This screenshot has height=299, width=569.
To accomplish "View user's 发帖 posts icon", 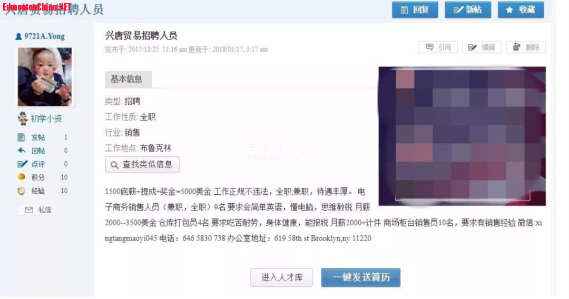I will click(21, 137).
